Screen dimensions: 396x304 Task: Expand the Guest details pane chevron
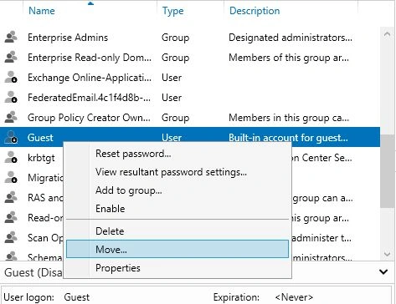[x=383, y=271]
